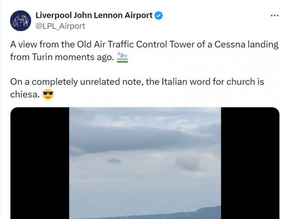This screenshot has height=219, width=281.
Task: Click the airplane emoji in the tweet
Action: point(122,56)
